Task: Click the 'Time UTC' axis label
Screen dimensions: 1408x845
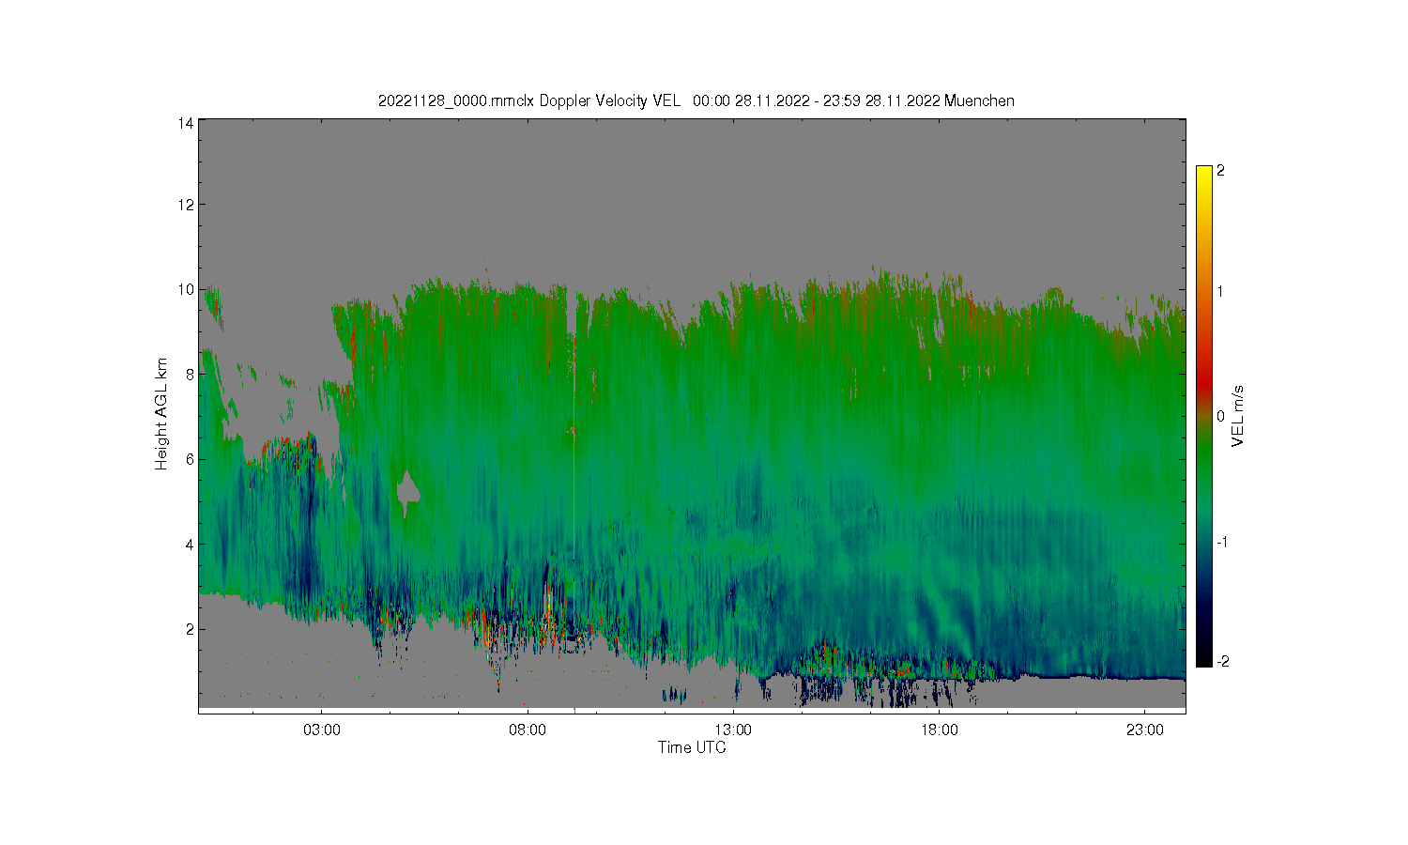Action: 692,747
